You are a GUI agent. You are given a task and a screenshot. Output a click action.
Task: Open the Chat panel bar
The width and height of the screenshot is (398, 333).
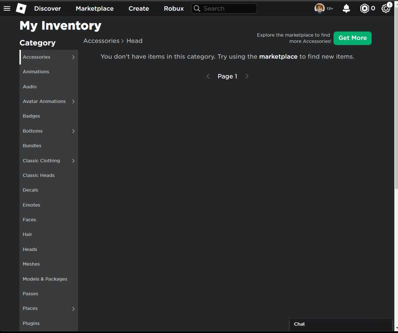[x=340, y=324]
